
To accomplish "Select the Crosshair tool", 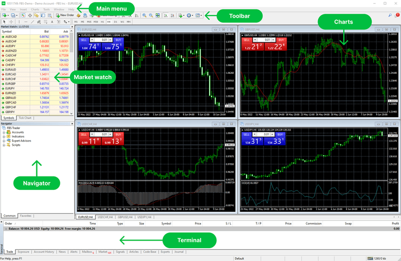I will coord(11,22).
